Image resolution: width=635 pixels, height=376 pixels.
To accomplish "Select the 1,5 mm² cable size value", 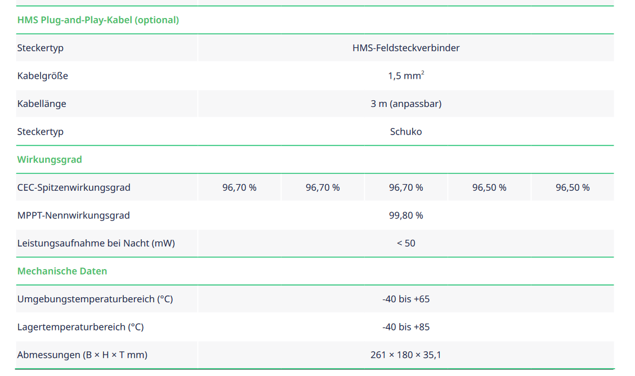I will click(x=406, y=75).
